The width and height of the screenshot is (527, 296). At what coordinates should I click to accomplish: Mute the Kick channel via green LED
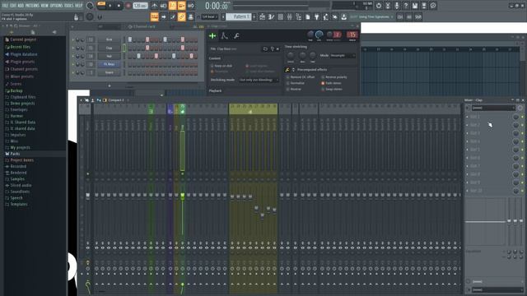(73, 39)
